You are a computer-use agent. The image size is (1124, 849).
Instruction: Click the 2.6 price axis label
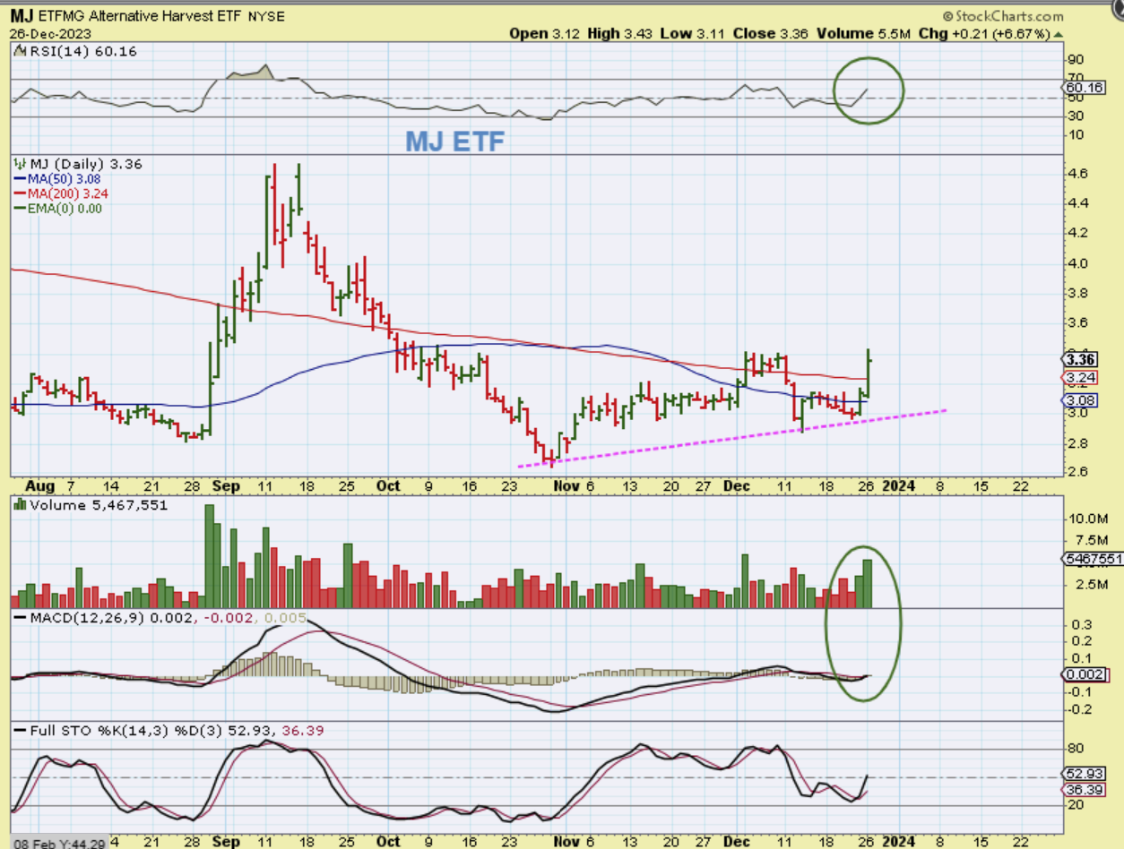1076,472
